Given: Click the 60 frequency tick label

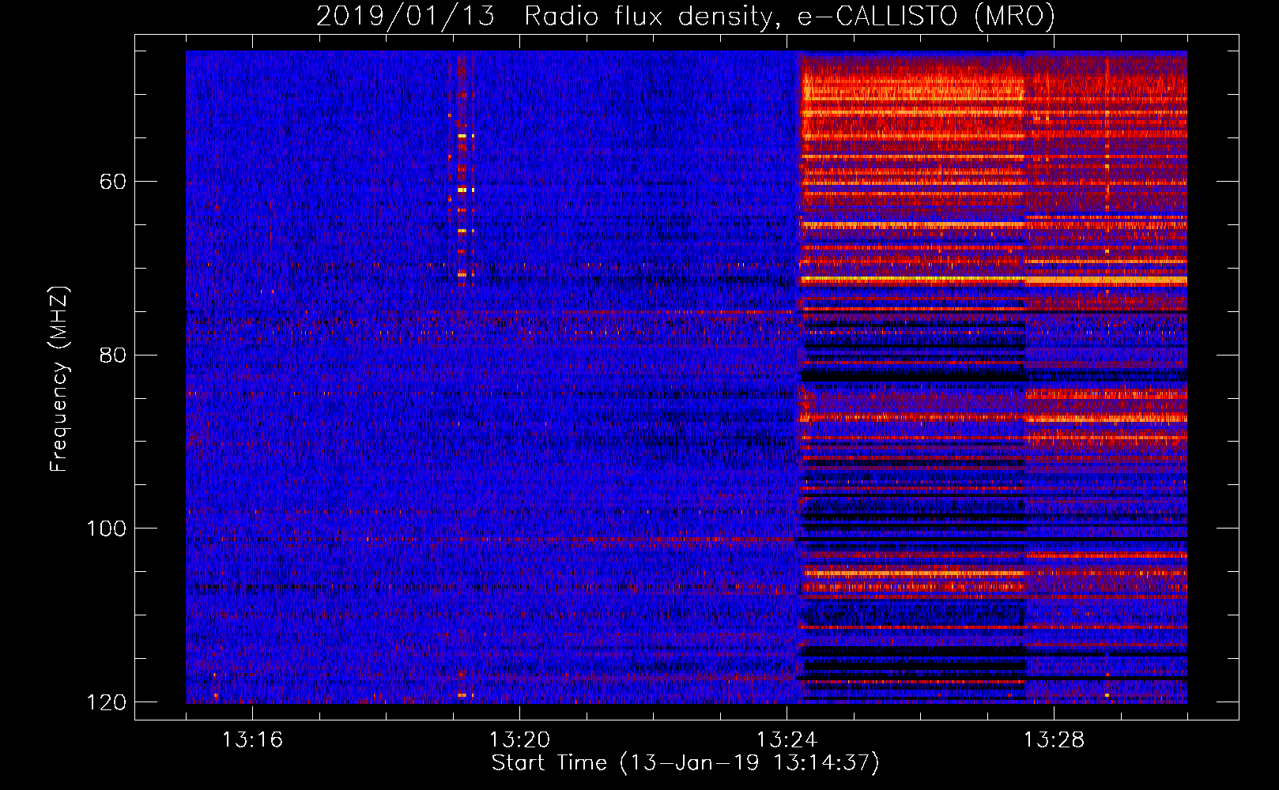Looking at the screenshot, I should [x=113, y=182].
